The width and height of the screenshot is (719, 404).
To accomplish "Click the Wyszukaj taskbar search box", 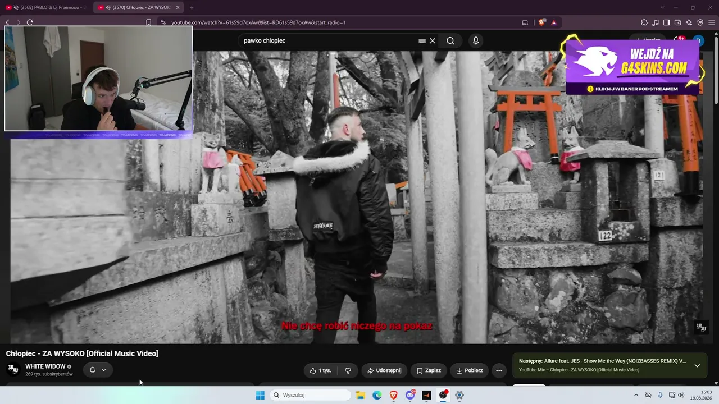I will coord(311,395).
